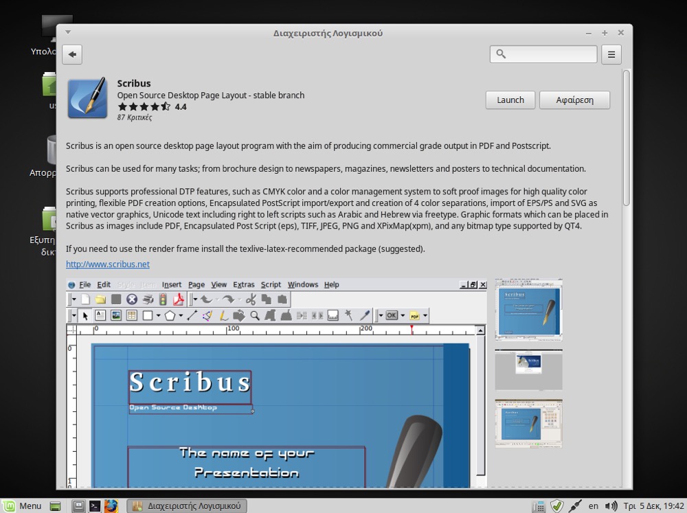The width and height of the screenshot is (687, 513).
Task: Open the monitor launcher icon in panel
Action: pos(78,506)
